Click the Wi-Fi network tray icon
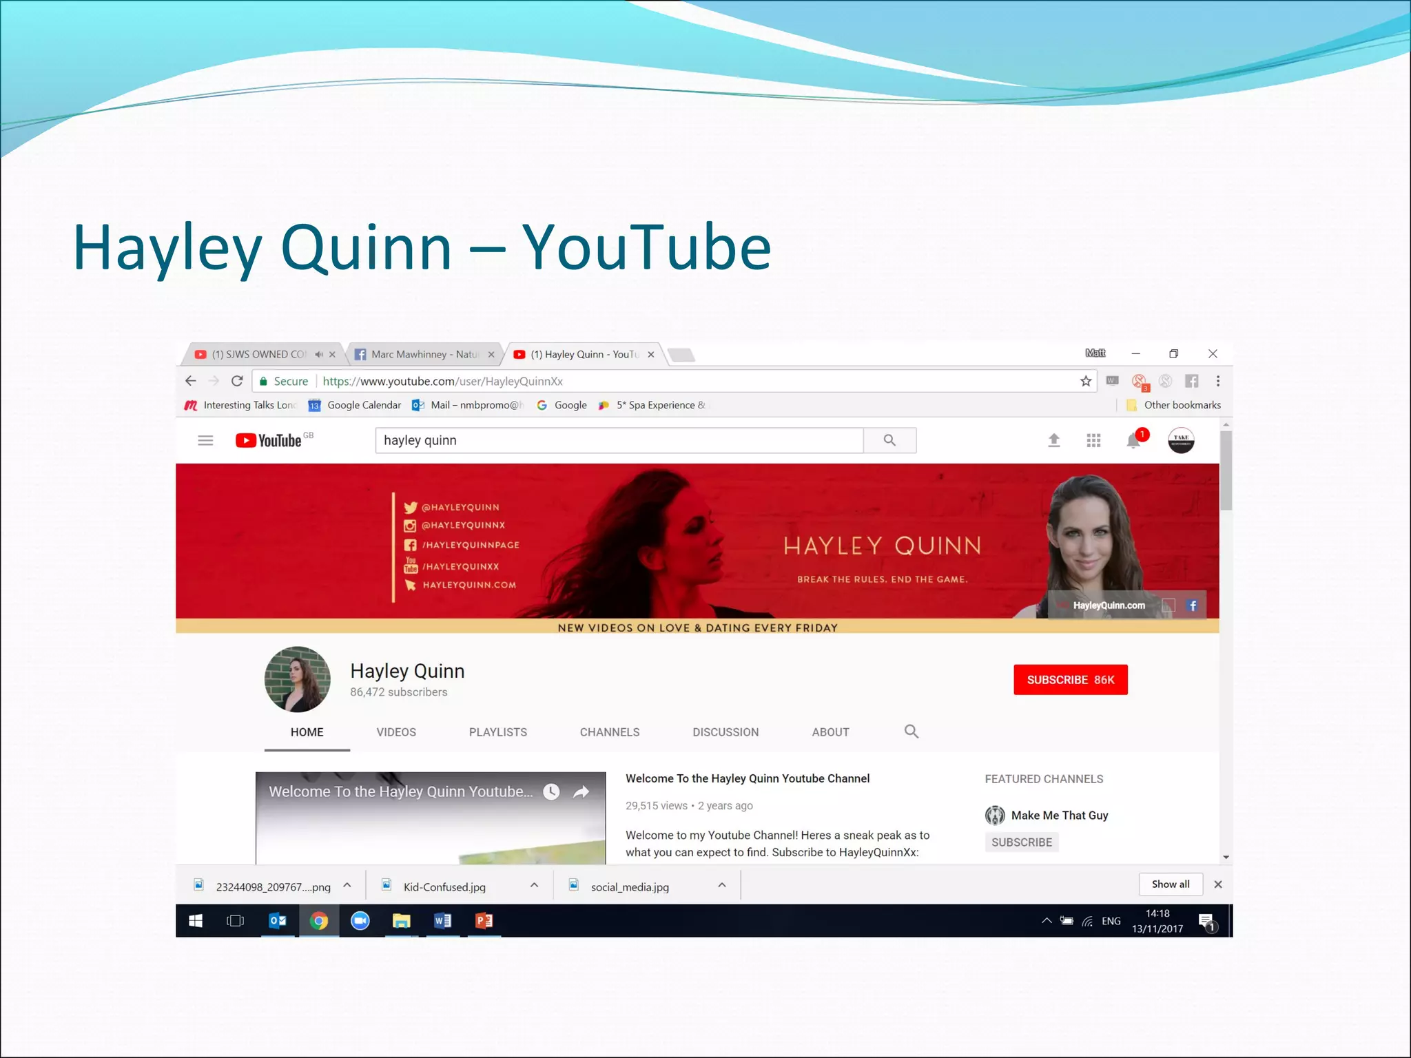 (x=1087, y=921)
